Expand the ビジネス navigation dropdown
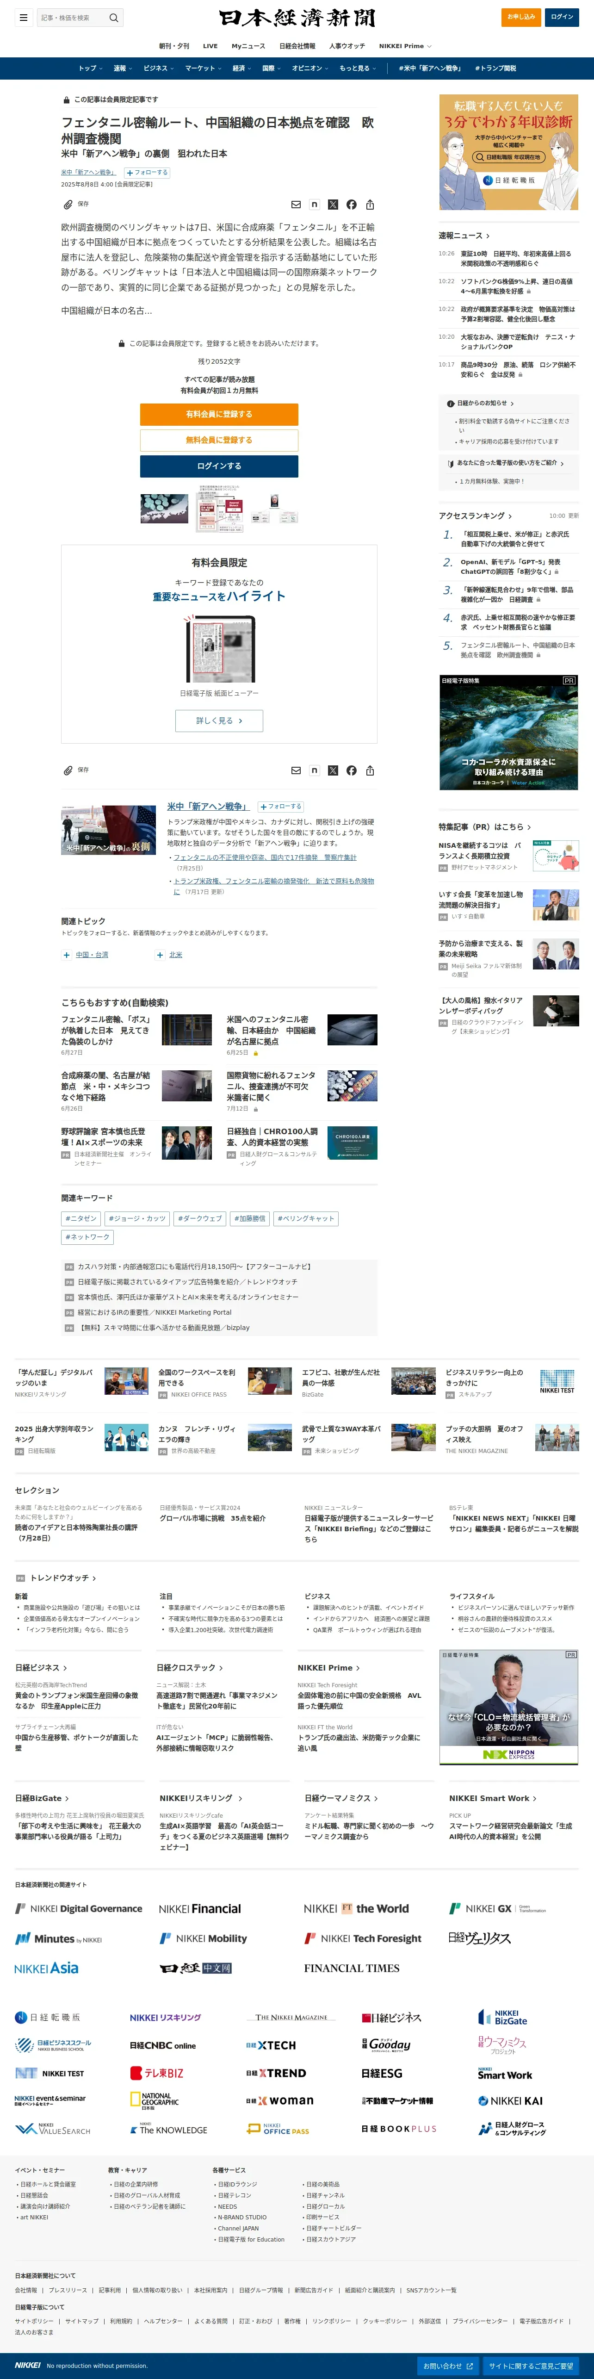 coord(158,68)
